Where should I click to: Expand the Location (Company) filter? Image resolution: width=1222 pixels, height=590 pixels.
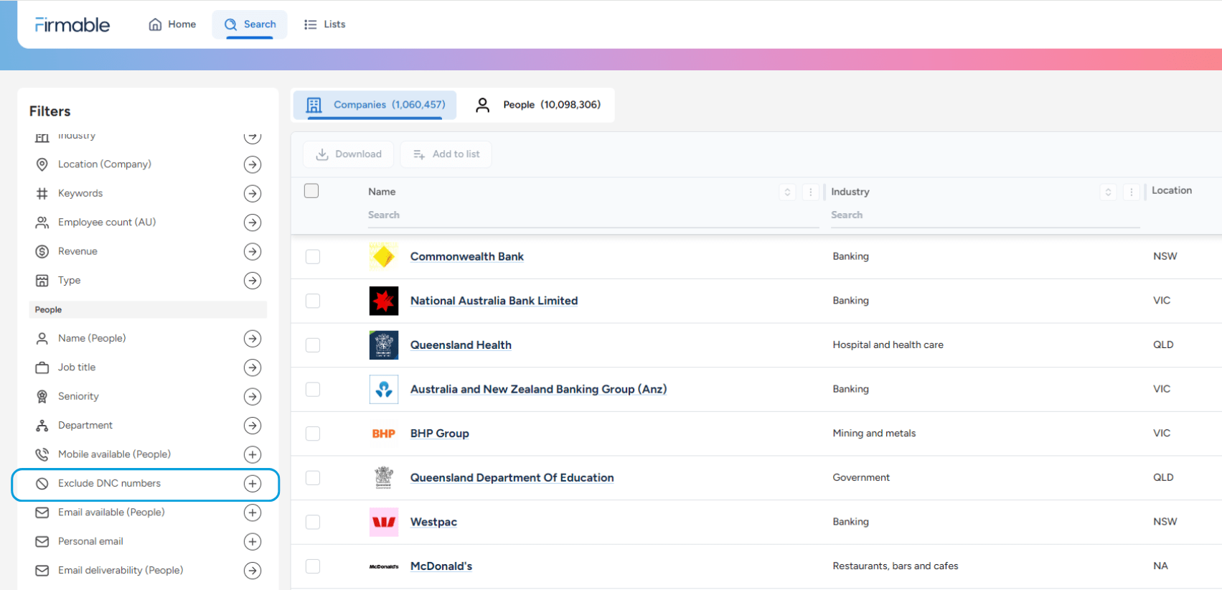click(253, 164)
